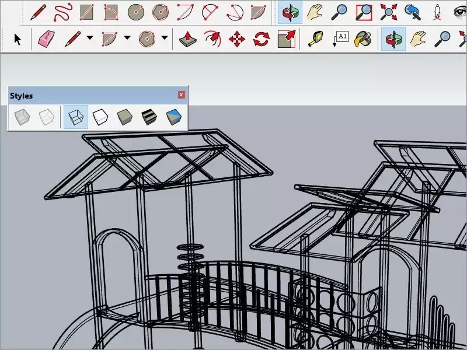Click the Shaded style thumbnail

click(126, 116)
